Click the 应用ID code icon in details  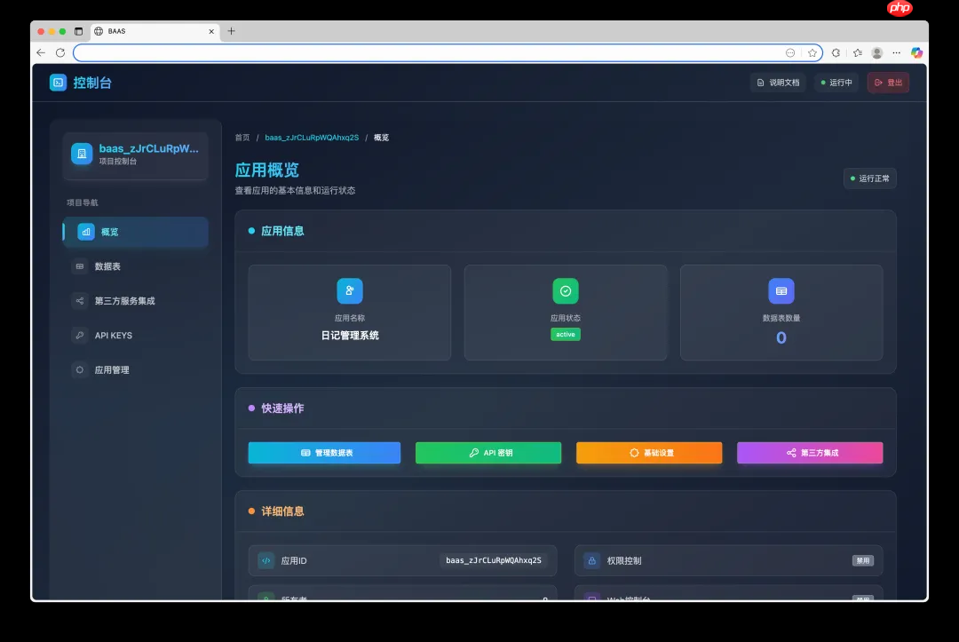tap(266, 560)
